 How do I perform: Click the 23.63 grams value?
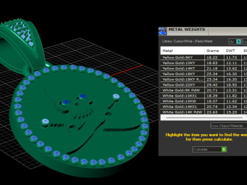pyautogui.click(x=212, y=112)
